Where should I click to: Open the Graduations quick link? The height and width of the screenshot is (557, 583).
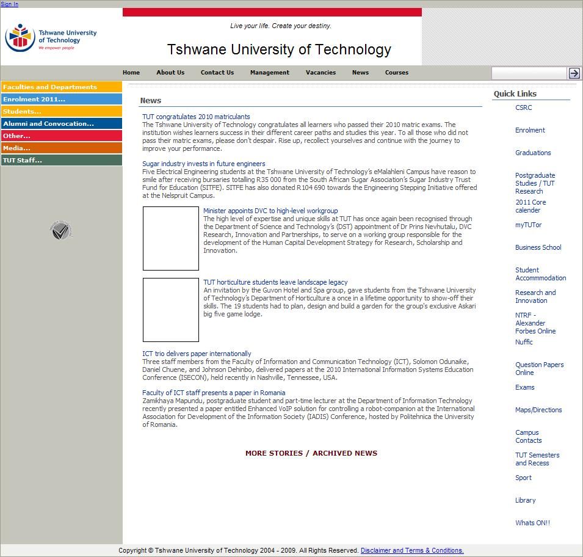pyautogui.click(x=533, y=153)
